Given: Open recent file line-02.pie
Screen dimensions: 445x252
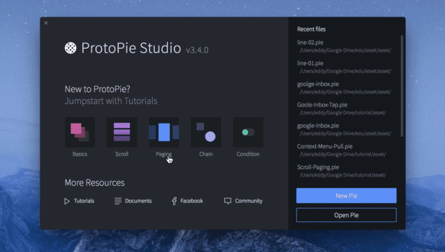Looking at the screenshot, I should point(344,46).
